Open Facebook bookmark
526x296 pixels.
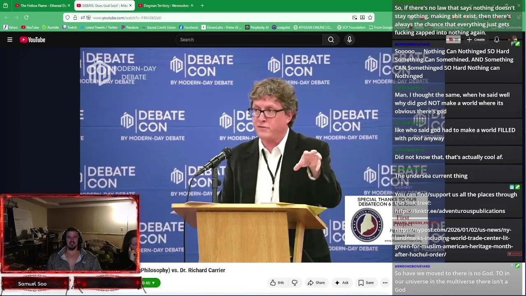point(188,28)
